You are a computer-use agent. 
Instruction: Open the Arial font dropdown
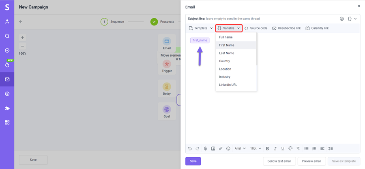click(x=240, y=148)
